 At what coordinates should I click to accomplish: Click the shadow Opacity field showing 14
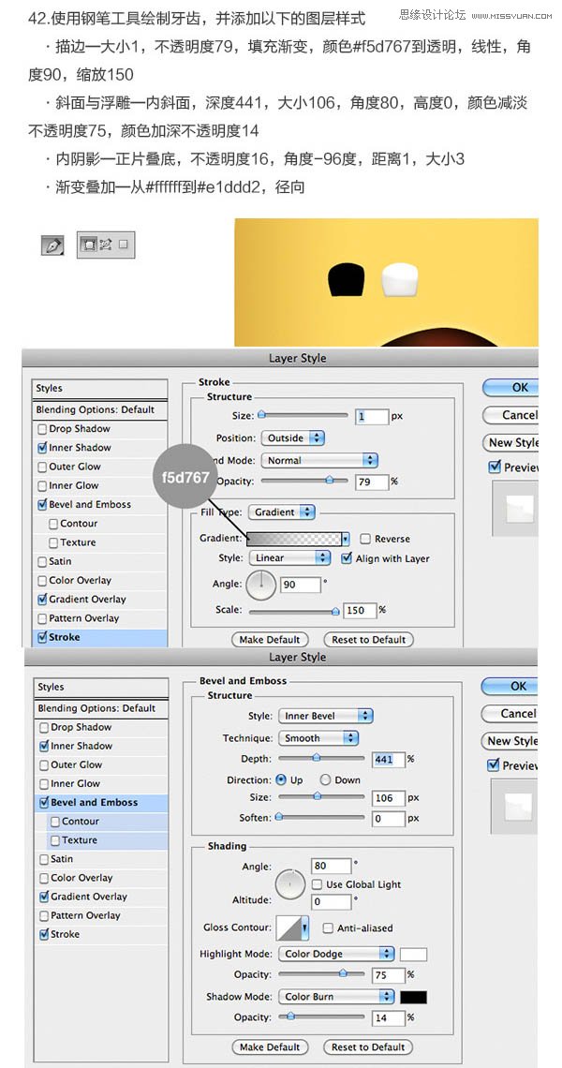click(x=389, y=1018)
